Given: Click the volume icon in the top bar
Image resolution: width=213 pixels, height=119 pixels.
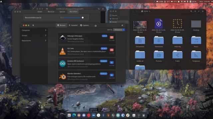Looking at the screenshot, I should click(x=185, y=1).
